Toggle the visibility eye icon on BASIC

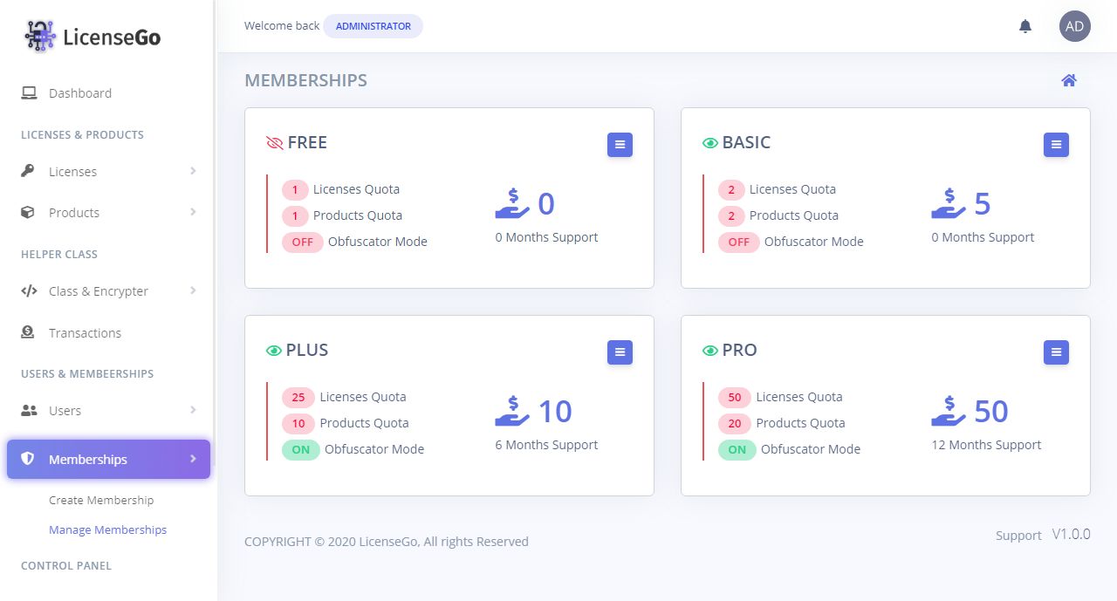710,143
